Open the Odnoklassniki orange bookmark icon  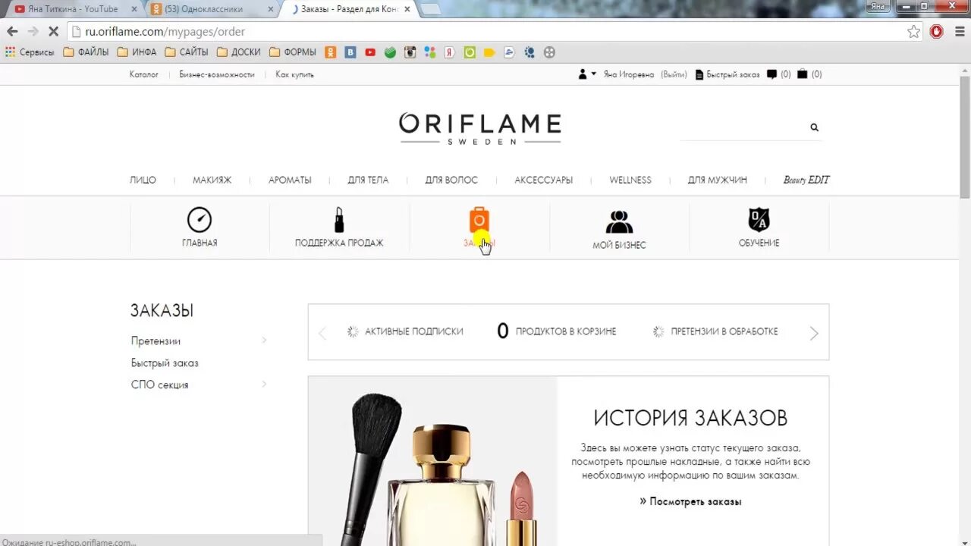(x=331, y=52)
